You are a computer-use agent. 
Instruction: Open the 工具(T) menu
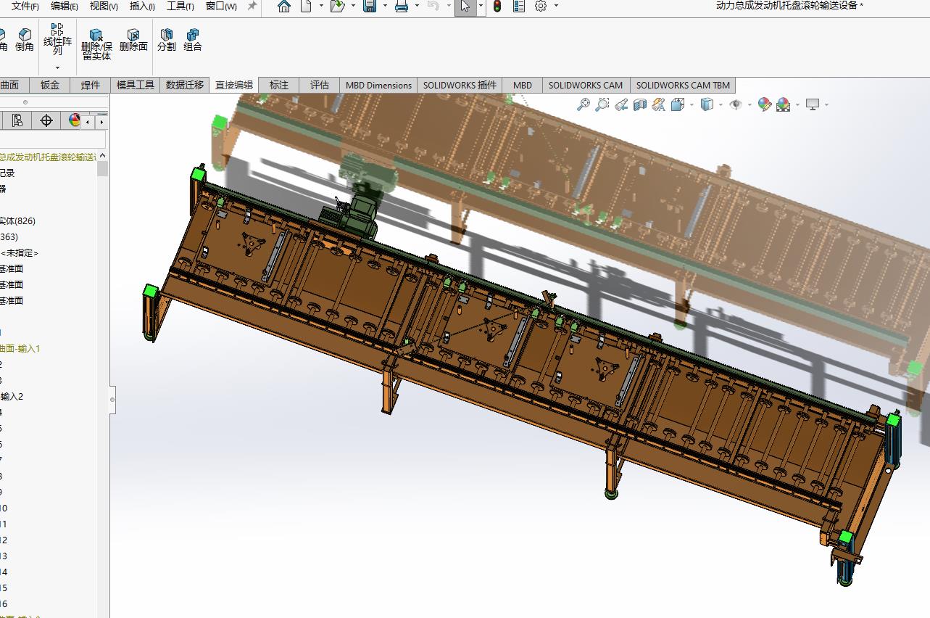coord(180,6)
